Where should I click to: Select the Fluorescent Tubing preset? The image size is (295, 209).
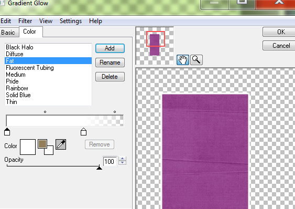48,68
